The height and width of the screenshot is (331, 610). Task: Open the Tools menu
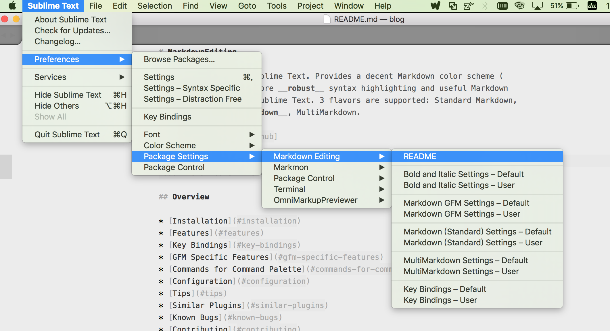coord(277,6)
